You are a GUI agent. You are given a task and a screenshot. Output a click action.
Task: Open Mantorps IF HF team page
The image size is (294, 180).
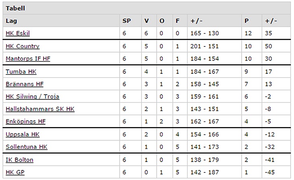(28, 59)
